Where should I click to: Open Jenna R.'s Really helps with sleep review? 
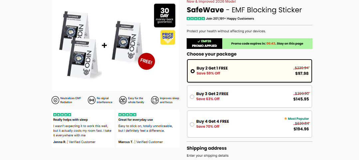coord(83,128)
